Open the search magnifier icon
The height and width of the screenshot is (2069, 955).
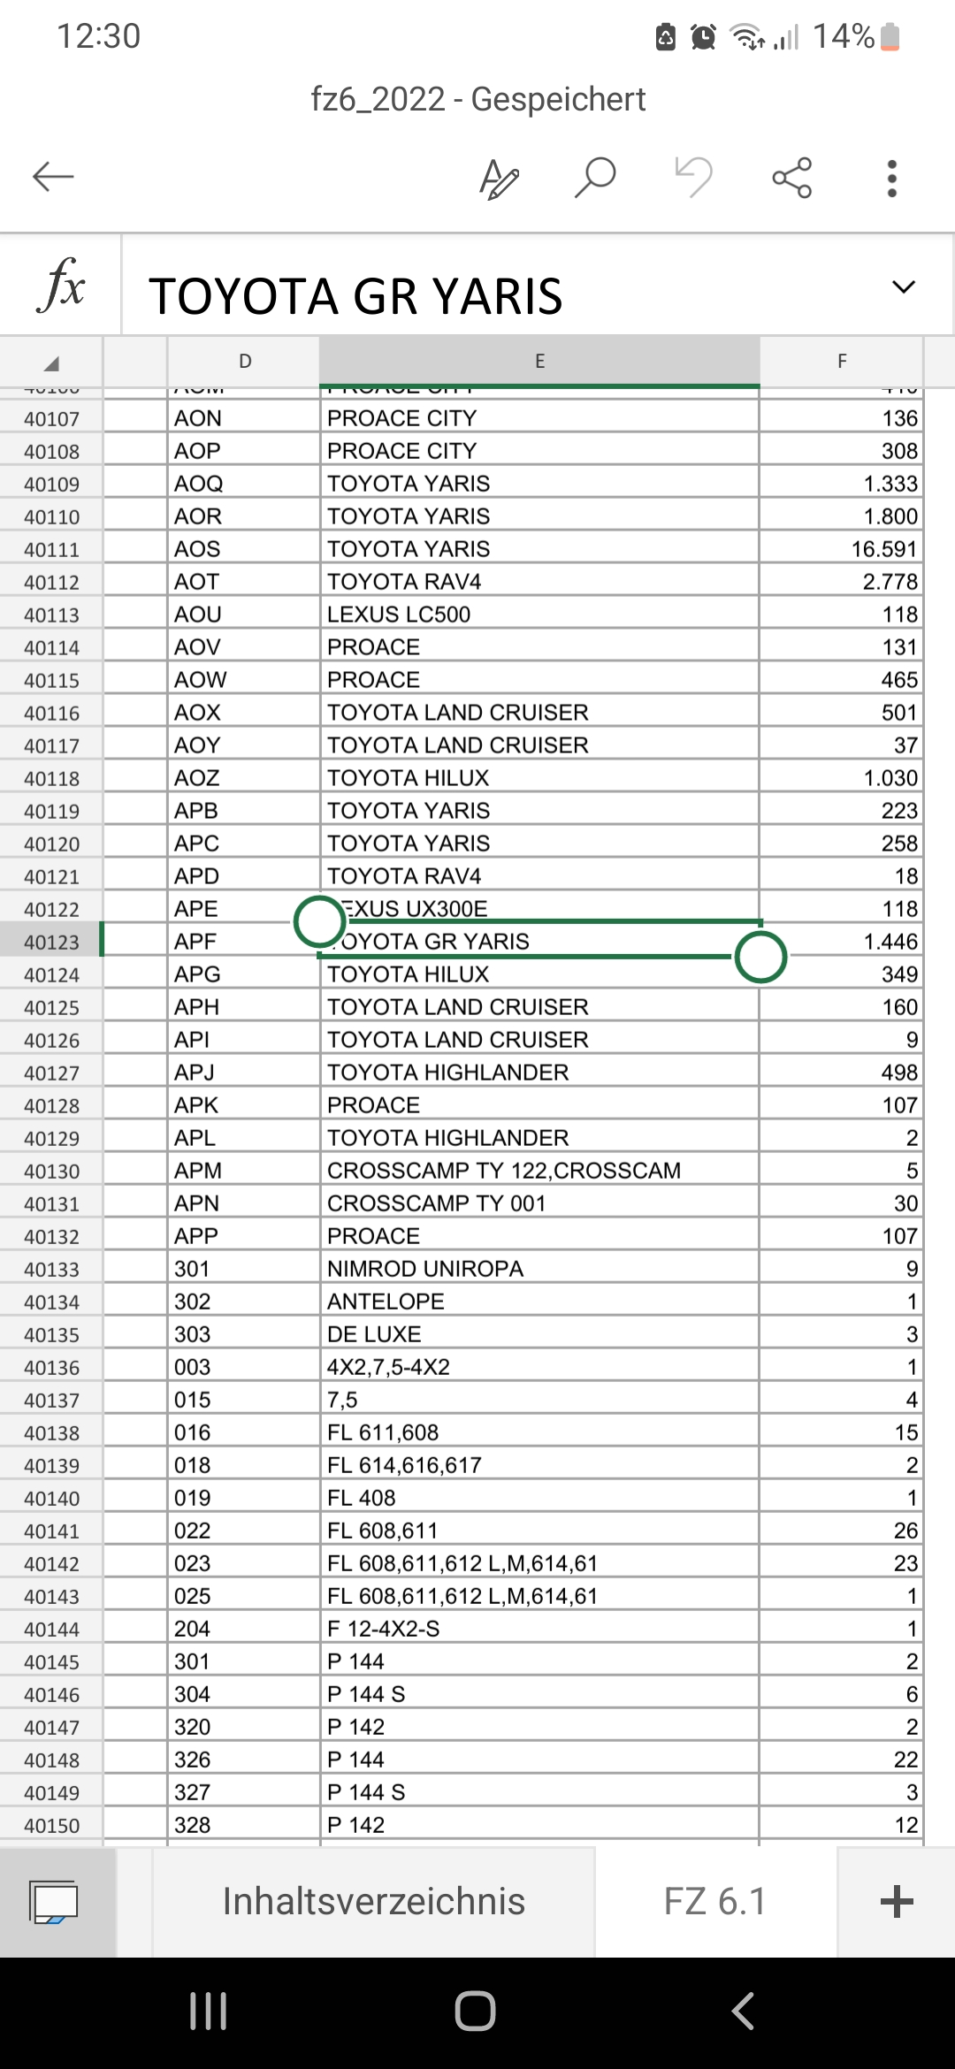tap(595, 178)
